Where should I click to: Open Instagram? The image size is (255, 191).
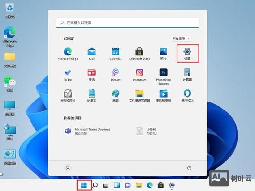click(139, 75)
